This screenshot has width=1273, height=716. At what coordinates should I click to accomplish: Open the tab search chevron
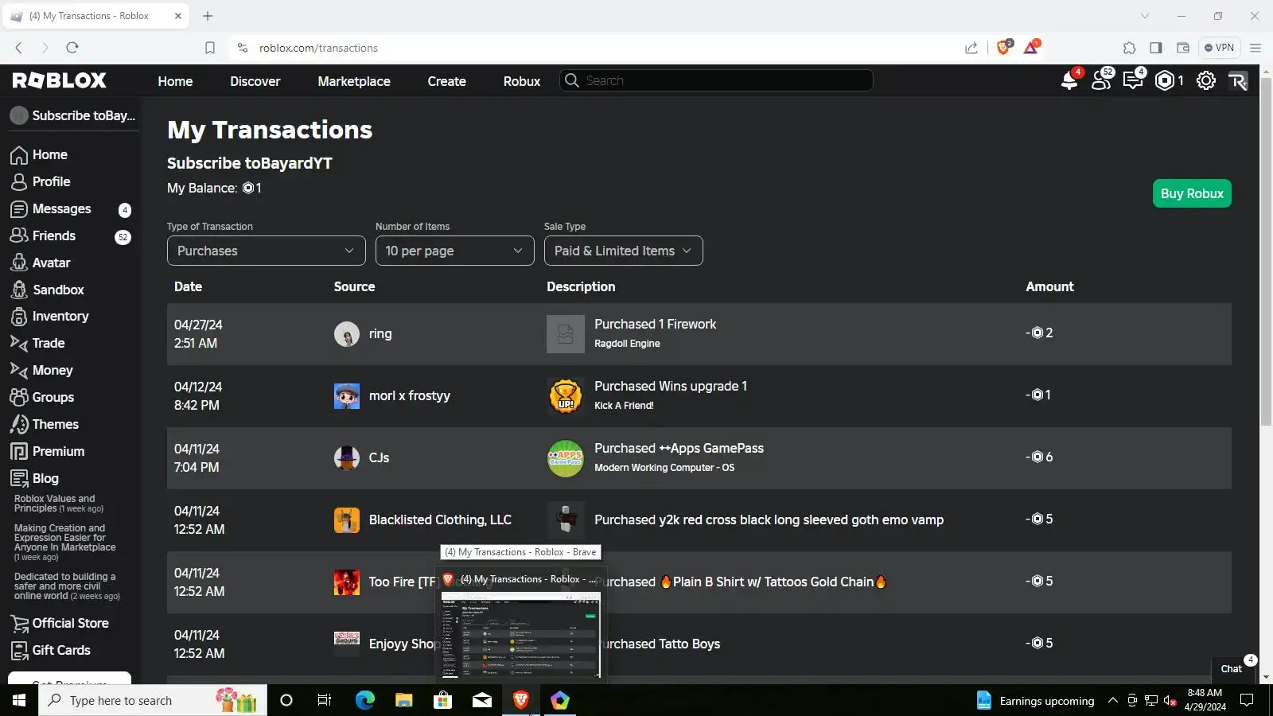(1145, 16)
